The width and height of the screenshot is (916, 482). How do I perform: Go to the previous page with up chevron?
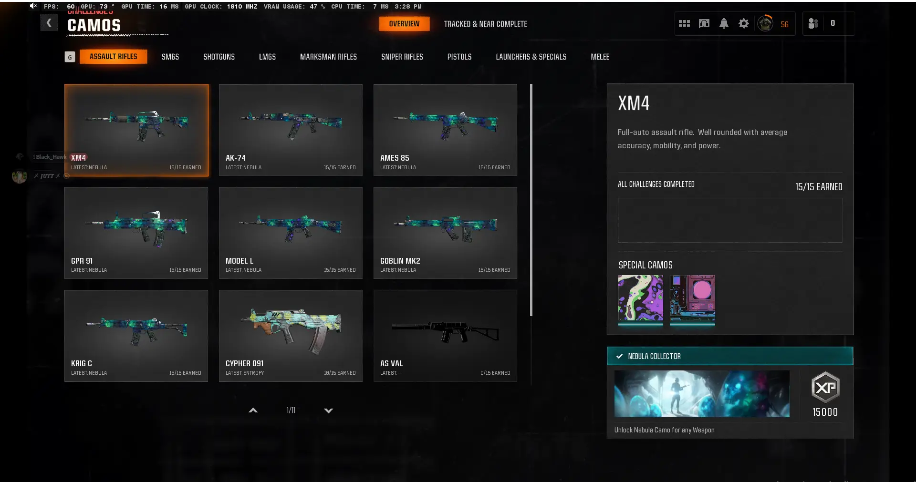pos(253,410)
